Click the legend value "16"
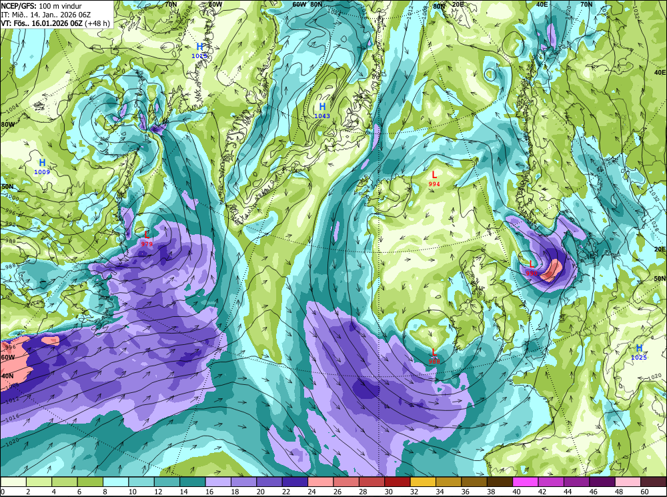Screen dimensions: 667x497 click(x=209, y=492)
